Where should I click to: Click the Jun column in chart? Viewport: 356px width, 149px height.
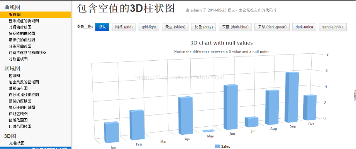[231, 107]
